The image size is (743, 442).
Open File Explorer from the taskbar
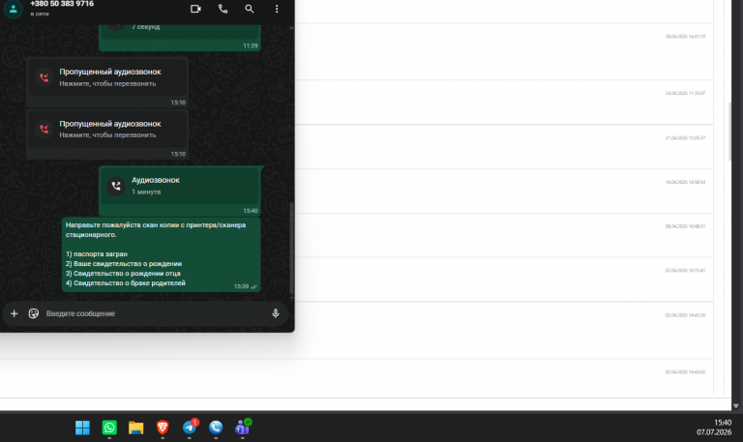[x=136, y=427]
